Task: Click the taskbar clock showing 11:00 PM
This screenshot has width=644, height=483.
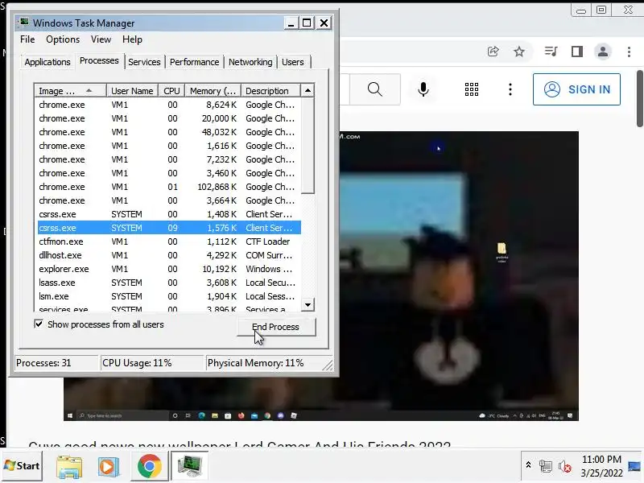Action: [x=601, y=459]
